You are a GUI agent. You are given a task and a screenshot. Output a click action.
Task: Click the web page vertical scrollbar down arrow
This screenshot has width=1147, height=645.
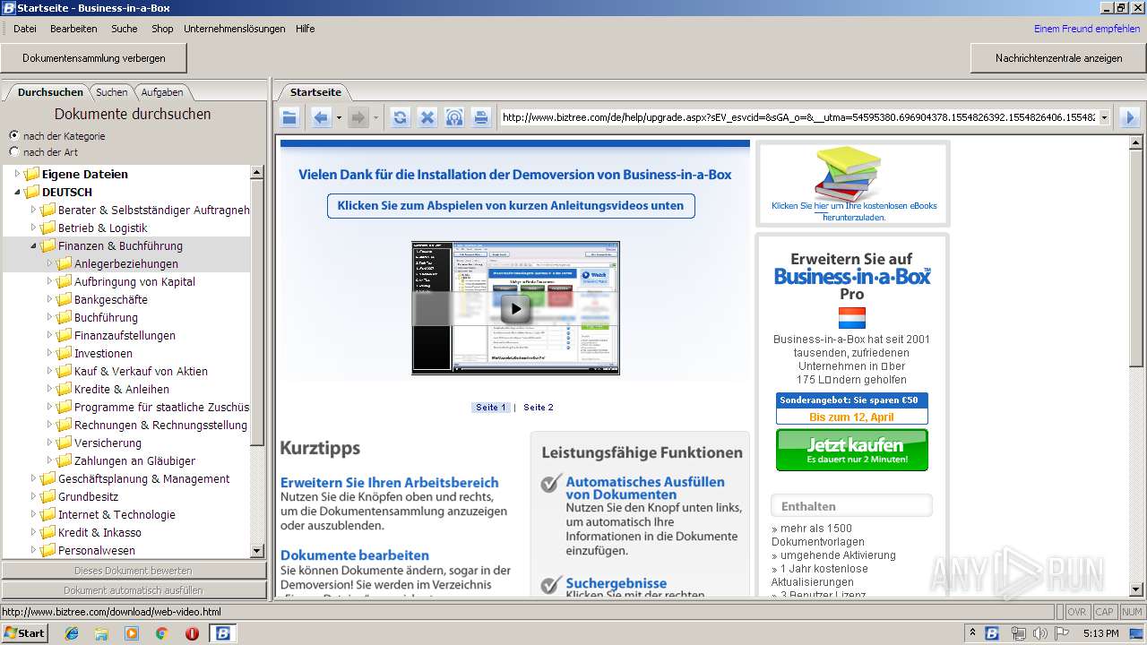coord(1136,589)
